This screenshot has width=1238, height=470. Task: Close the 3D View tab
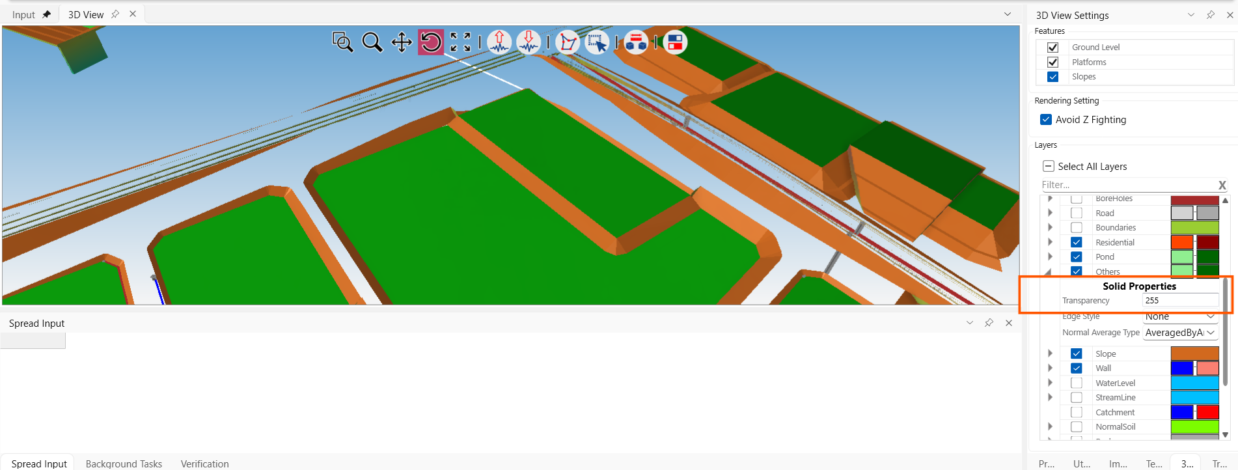click(x=133, y=14)
